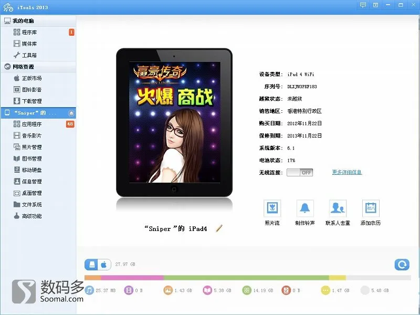Viewport: 420px width, 315px height.
Task: Click the serial number DLXJM3PKF183
Action: (302, 87)
